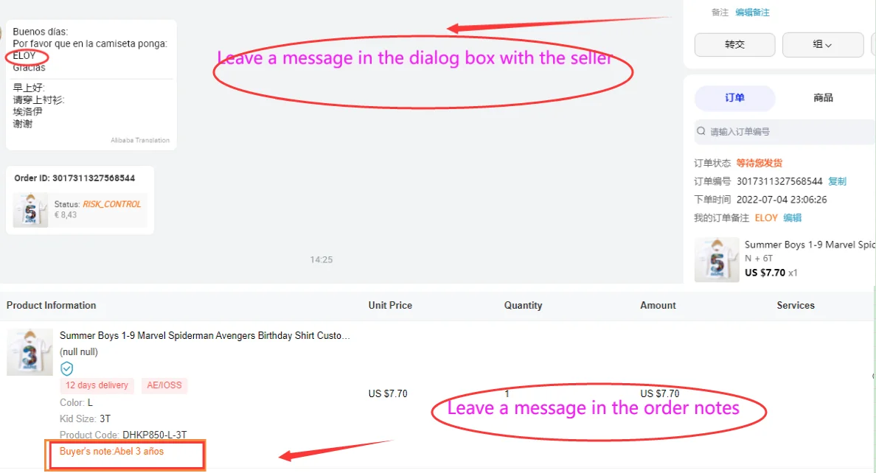Screen dimensions: 876x473
Task: Expand the 组 dropdown button
Action: coord(822,45)
